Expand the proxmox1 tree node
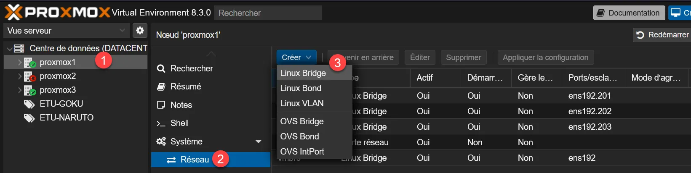Screen dimensions: 691x173 [x=20, y=62]
